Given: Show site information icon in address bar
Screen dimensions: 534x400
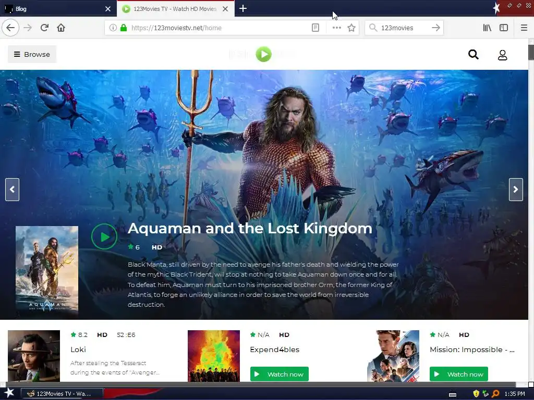Looking at the screenshot, I should click(x=113, y=28).
